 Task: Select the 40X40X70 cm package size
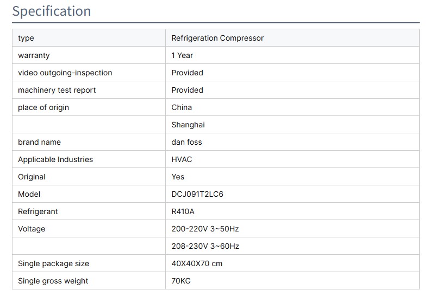coord(197,263)
